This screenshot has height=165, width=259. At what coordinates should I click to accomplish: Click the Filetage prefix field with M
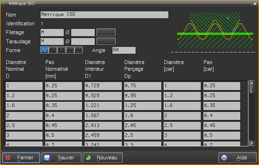(52, 33)
